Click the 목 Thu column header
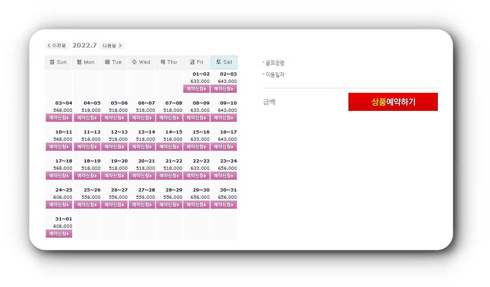The image size is (490, 287). 168,62
